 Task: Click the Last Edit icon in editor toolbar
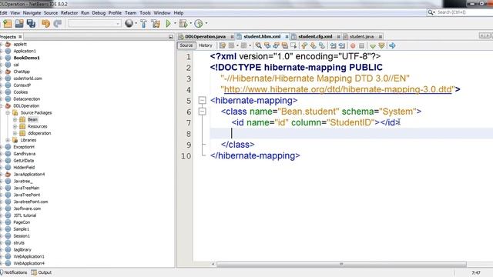[x=223, y=45]
